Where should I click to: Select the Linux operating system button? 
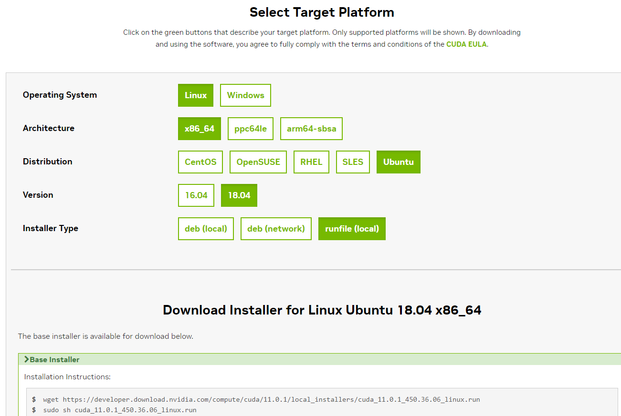tap(196, 95)
